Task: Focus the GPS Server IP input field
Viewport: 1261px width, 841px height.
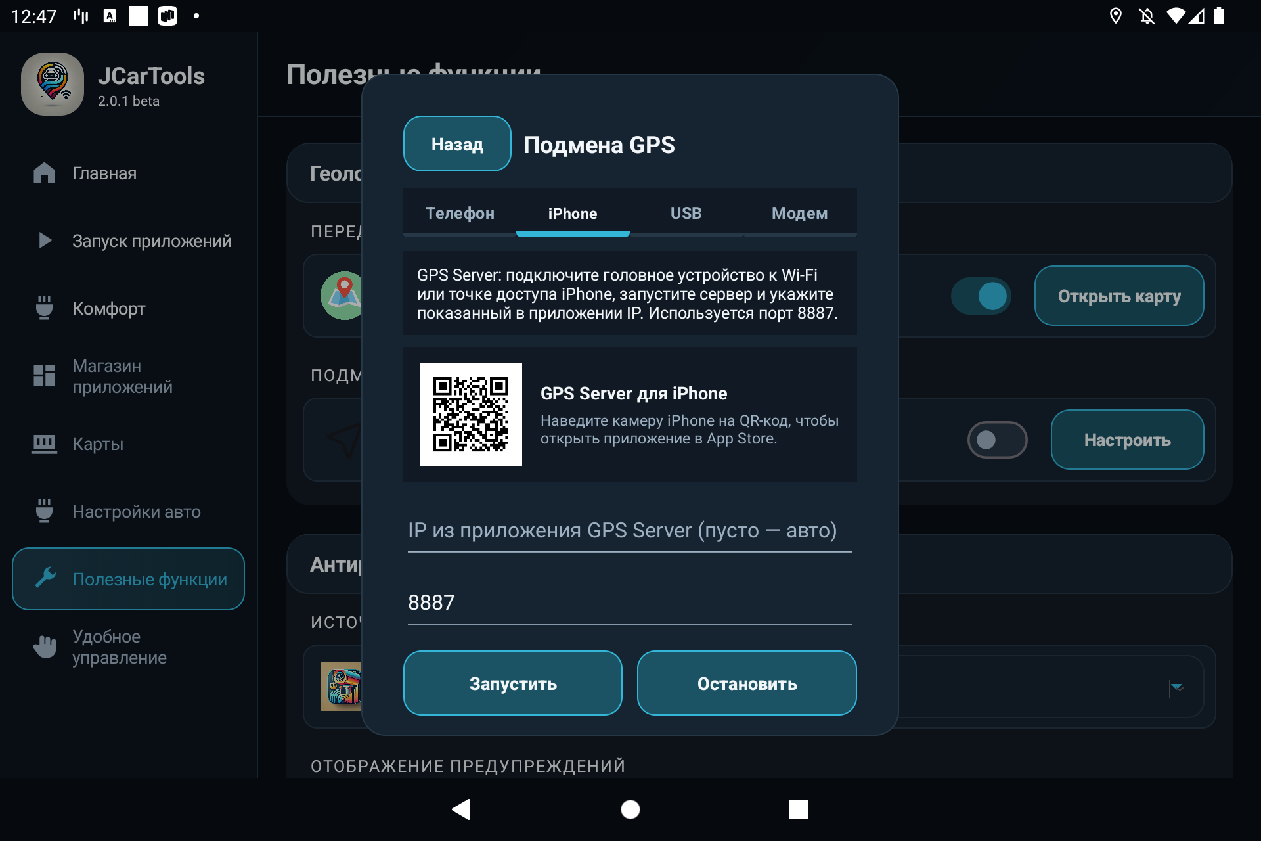Action: click(630, 531)
